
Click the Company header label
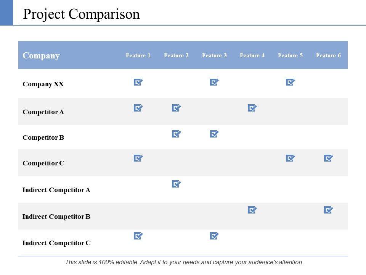(41, 56)
